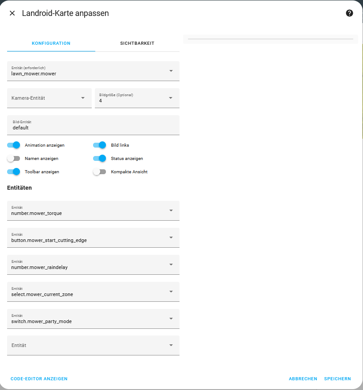The width and height of the screenshot is (363, 390).
Task: Expand the Kamera-Entität dropdown
Action: (83, 98)
